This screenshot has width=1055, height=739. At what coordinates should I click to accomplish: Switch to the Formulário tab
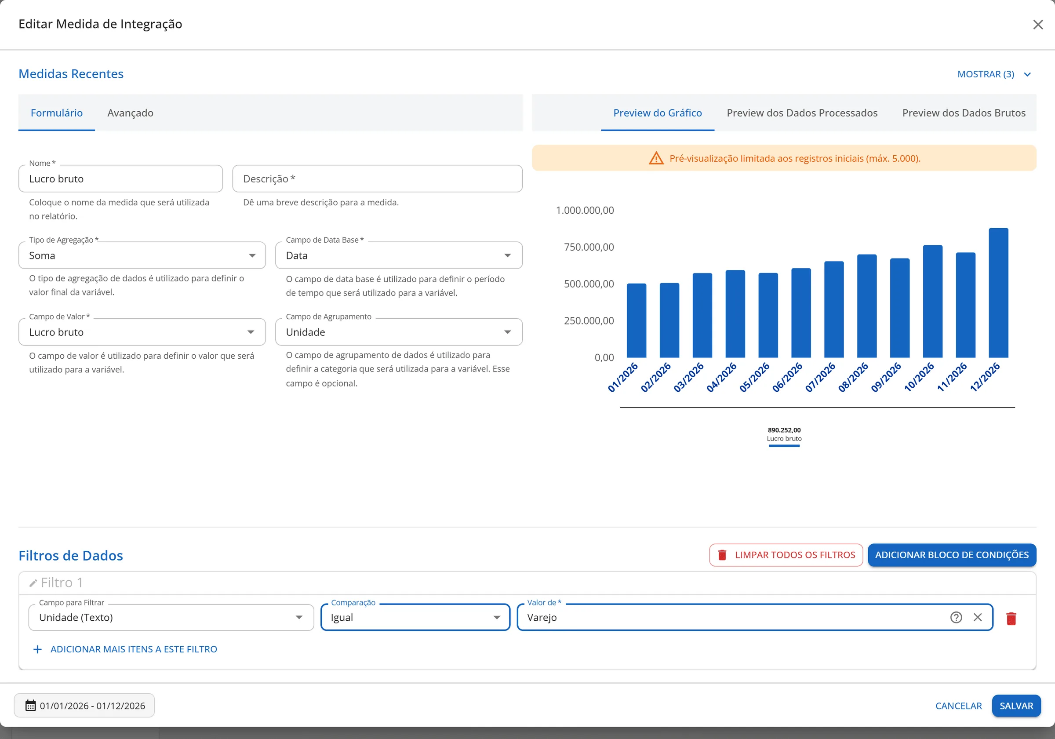click(57, 113)
